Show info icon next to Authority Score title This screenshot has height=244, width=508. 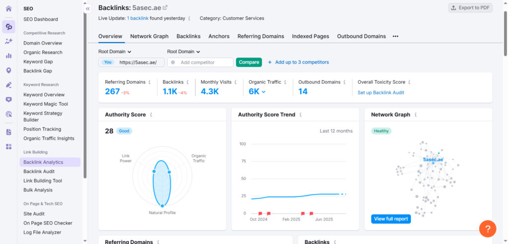click(151, 115)
